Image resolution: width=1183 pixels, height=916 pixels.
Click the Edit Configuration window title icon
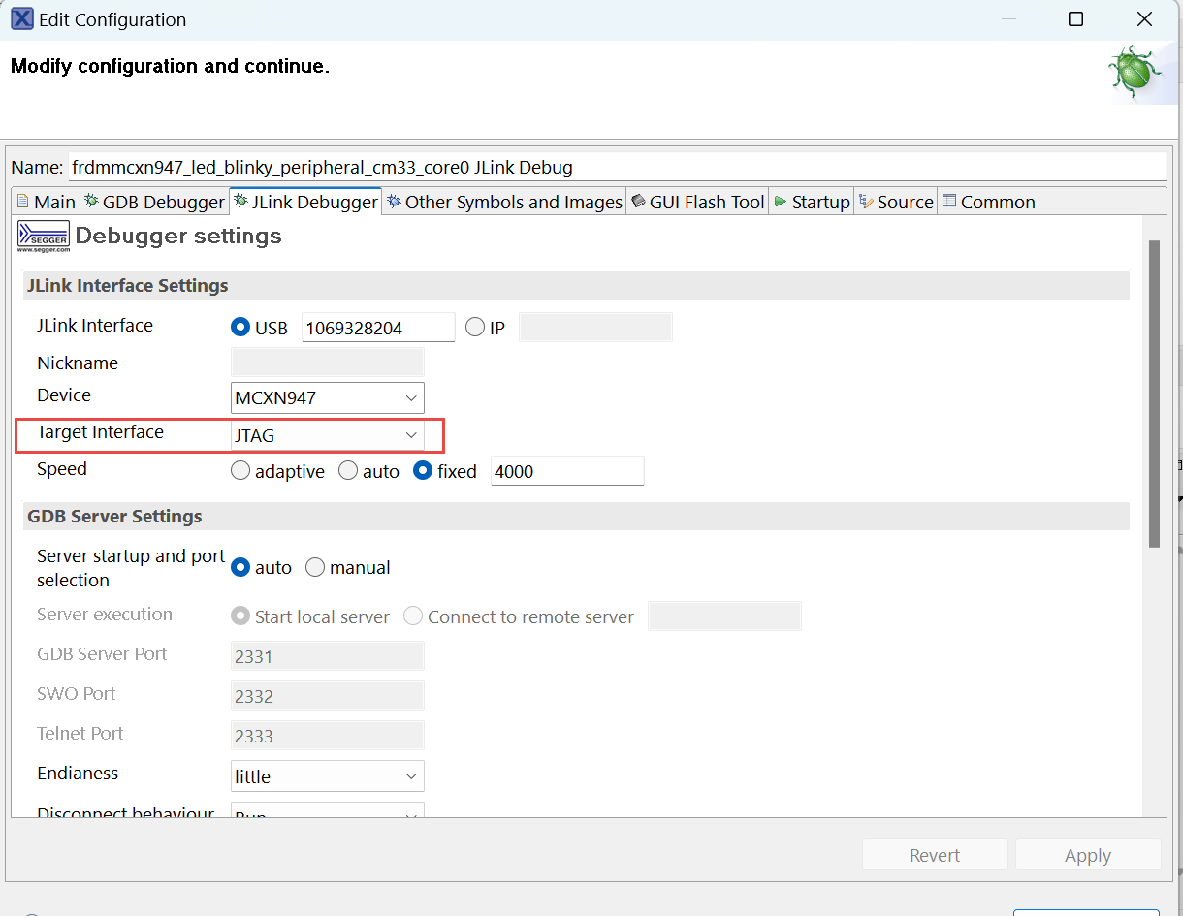pyautogui.click(x=21, y=19)
